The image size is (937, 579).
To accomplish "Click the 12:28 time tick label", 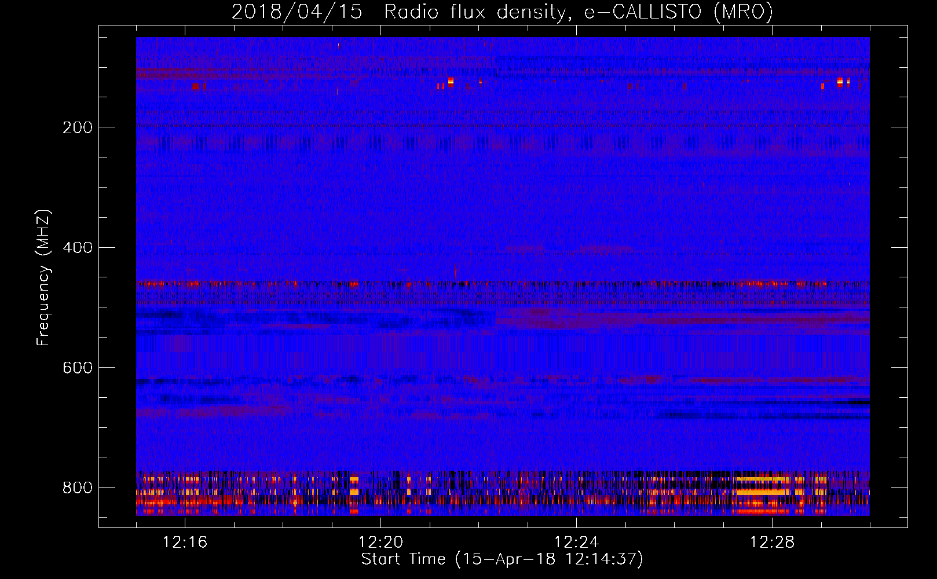I will tap(772, 542).
